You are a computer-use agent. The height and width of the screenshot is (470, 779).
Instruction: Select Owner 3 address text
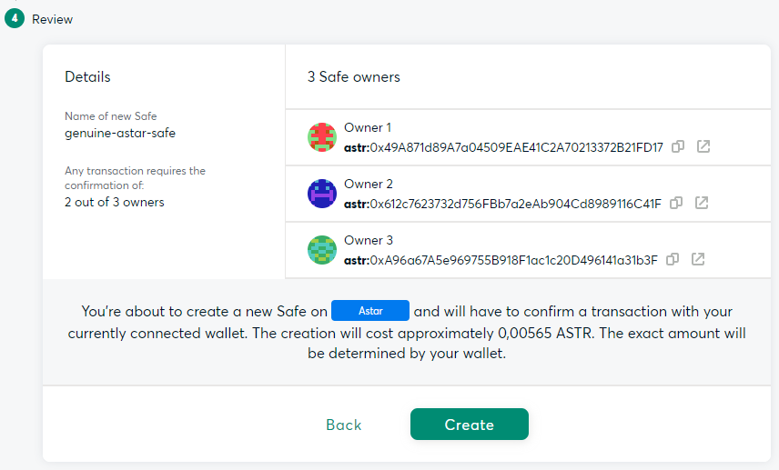point(501,259)
